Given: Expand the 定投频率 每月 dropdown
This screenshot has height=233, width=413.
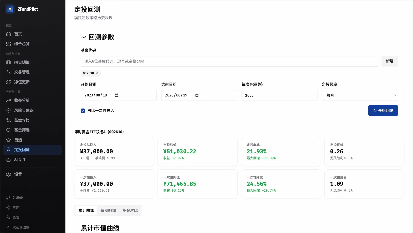Looking at the screenshot, I should (360, 95).
